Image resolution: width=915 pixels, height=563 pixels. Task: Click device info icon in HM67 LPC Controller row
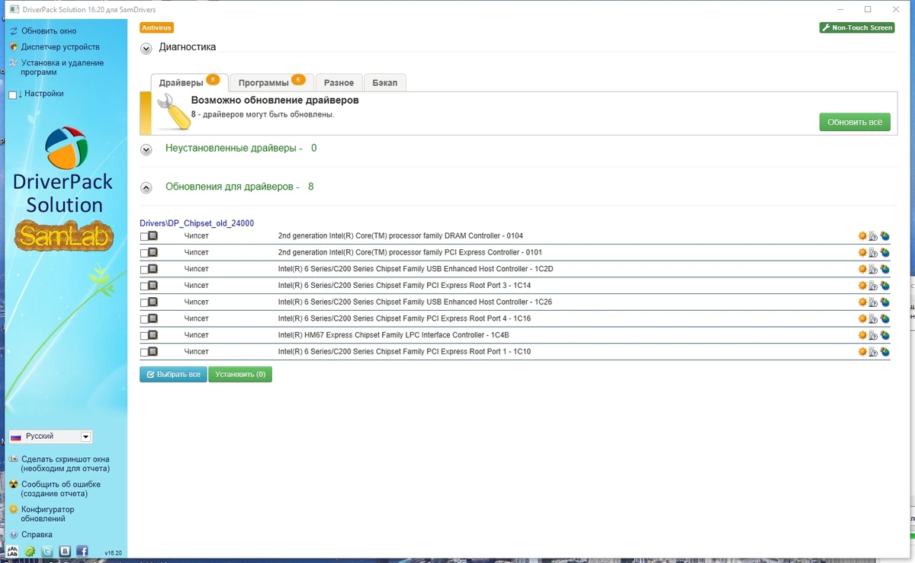873,335
